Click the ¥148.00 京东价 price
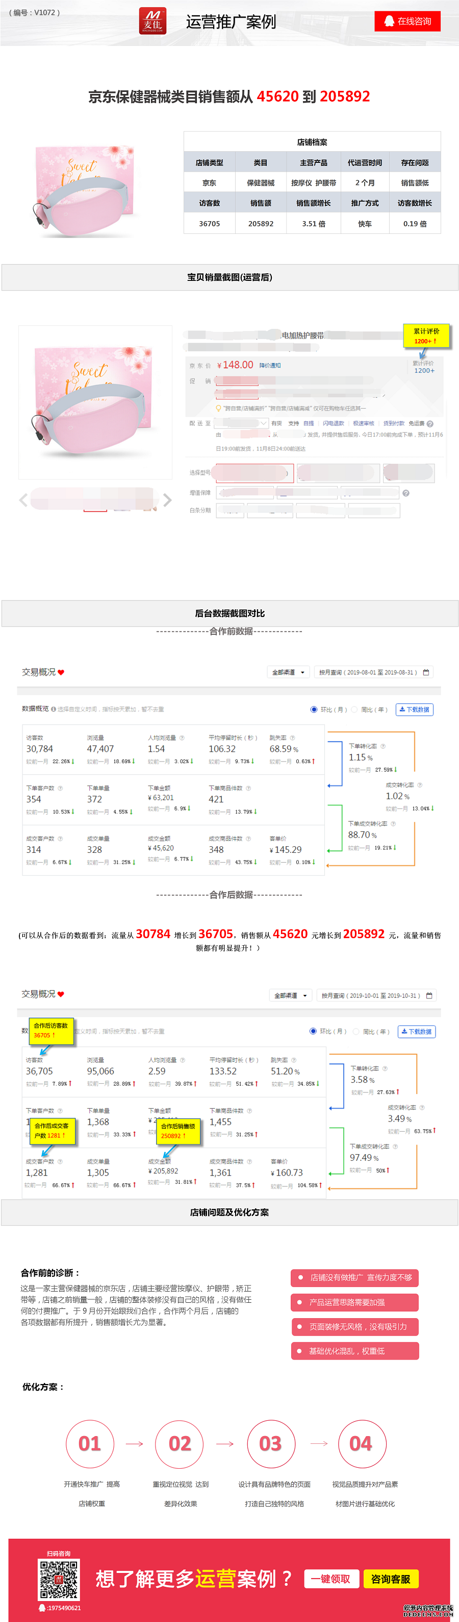Image resolution: width=459 pixels, height=1622 pixels. (x=235, y=365)
